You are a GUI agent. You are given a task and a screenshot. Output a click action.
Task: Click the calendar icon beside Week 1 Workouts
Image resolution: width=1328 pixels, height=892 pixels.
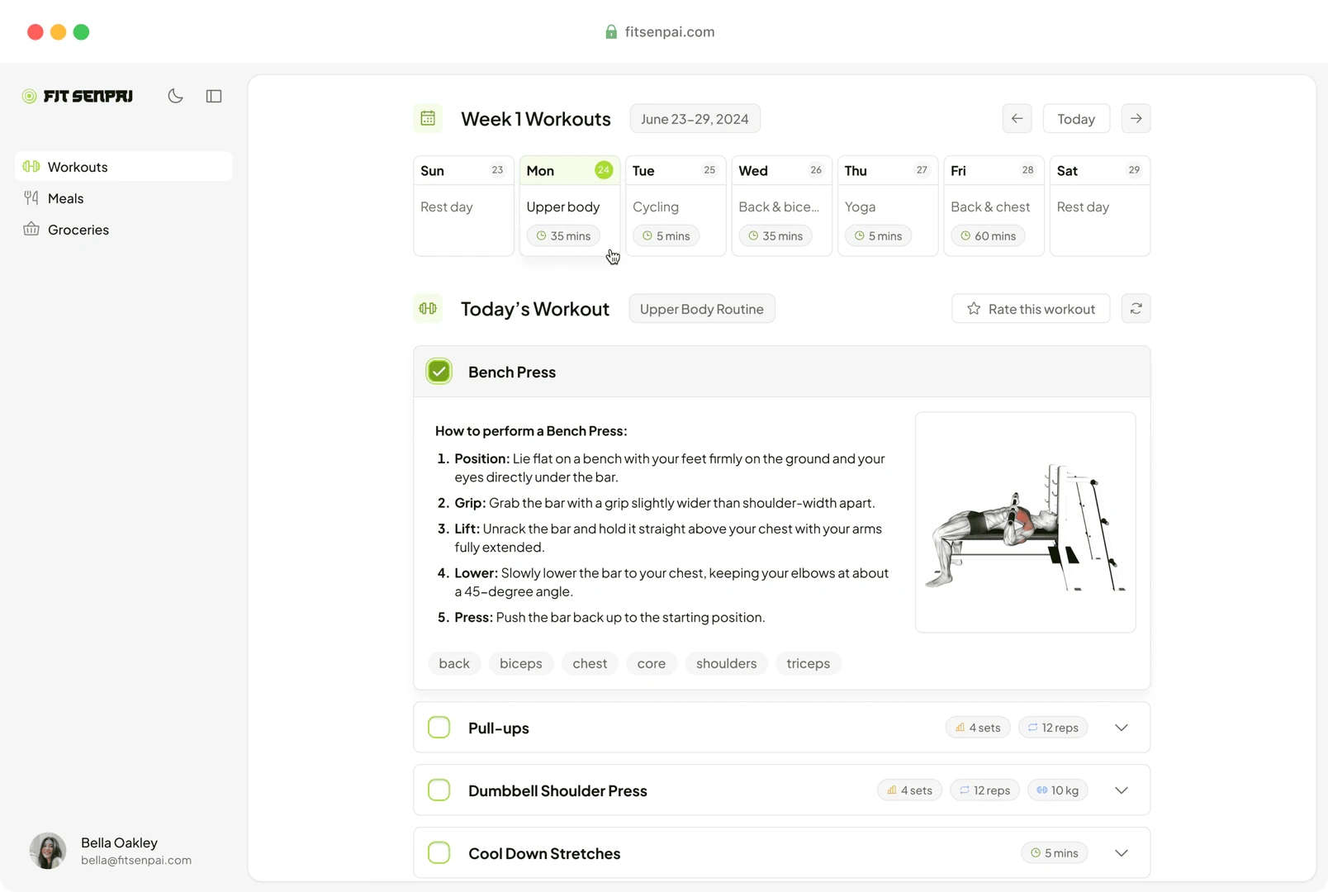[x=428, y=118]
